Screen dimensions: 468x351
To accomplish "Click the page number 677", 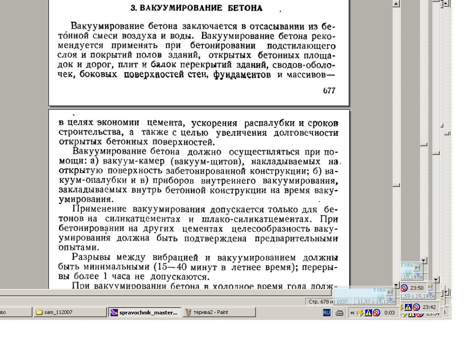I will coord(329,90).
